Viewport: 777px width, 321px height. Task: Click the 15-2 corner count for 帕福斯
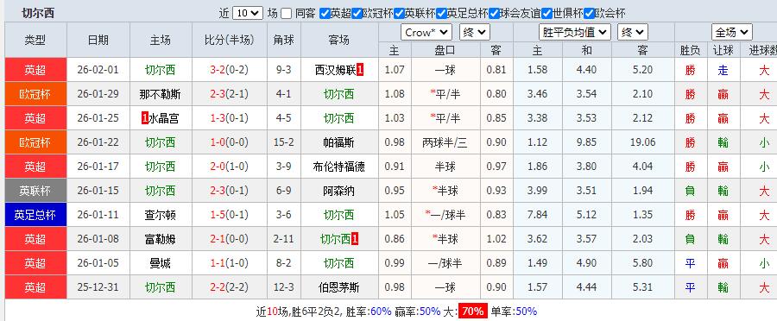(284, 142)
